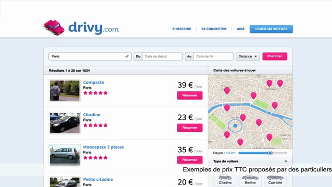Select the Cabriolet car type icon

point(275,179)
